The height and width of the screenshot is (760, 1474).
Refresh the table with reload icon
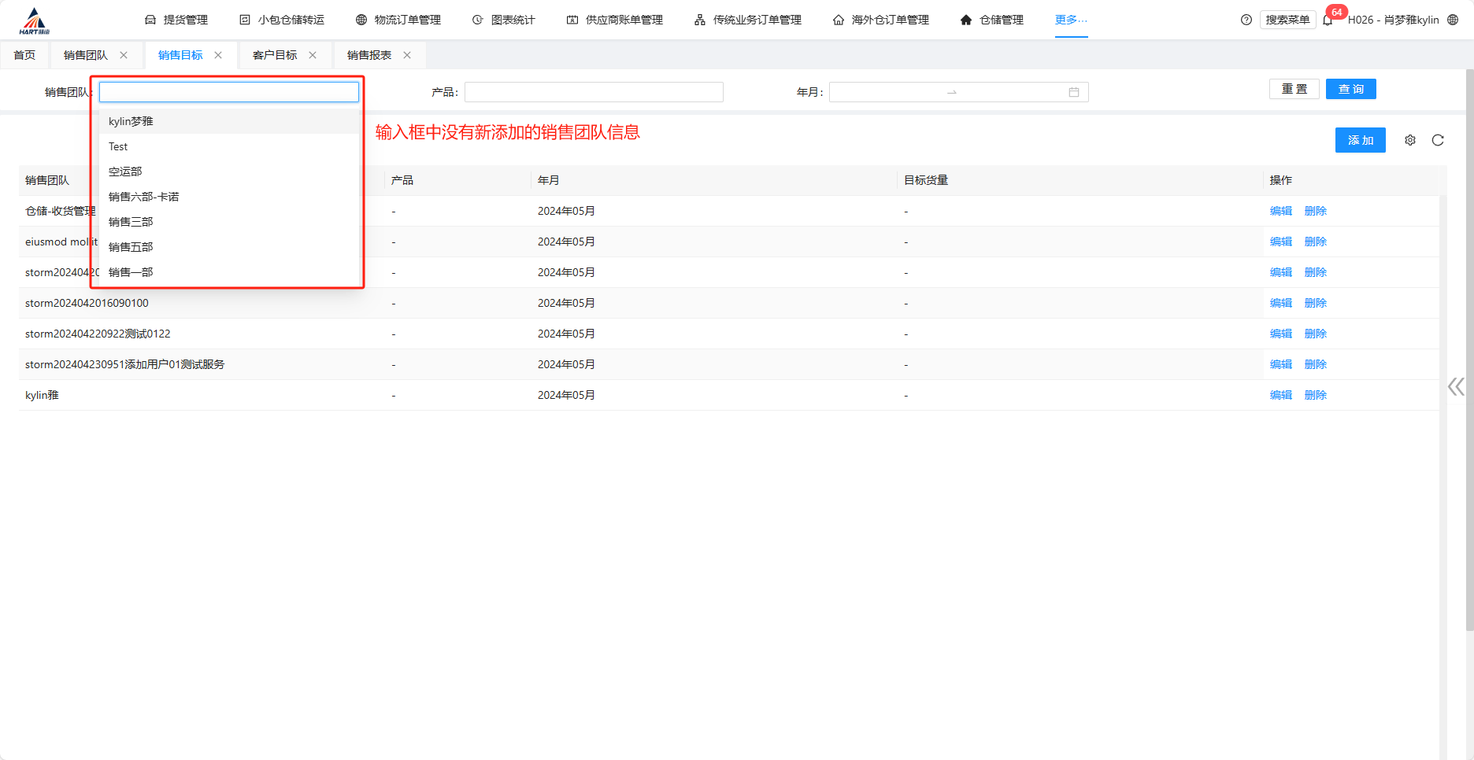click(x=1438, y=140)
